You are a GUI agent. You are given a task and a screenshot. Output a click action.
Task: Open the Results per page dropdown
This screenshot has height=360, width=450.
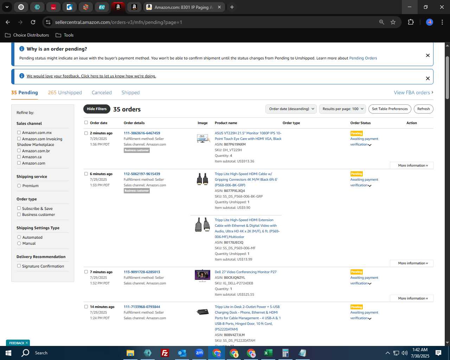[x=343, y=109]
